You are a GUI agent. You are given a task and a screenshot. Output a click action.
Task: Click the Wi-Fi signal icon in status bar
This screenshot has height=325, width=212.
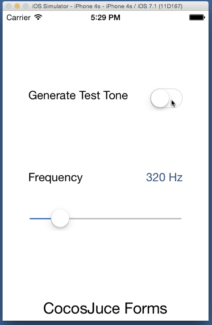[38, 17]
